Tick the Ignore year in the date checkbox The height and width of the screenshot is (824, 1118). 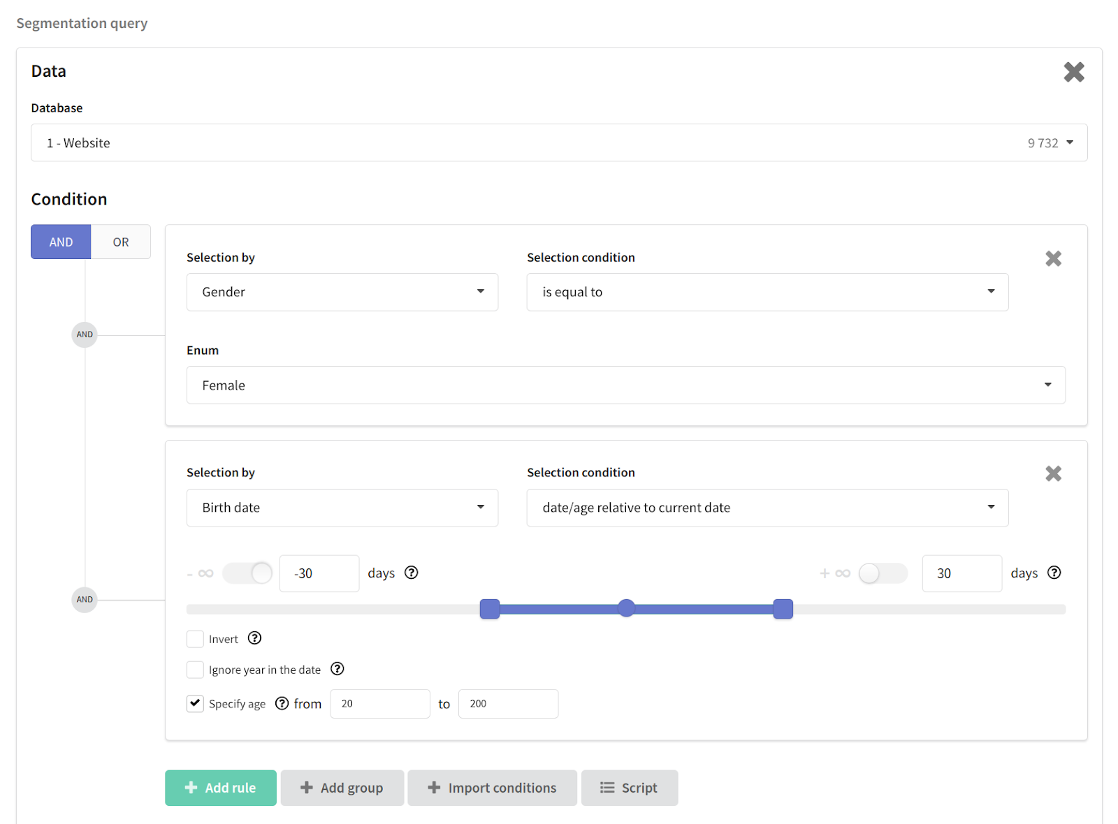pos(195,670)
